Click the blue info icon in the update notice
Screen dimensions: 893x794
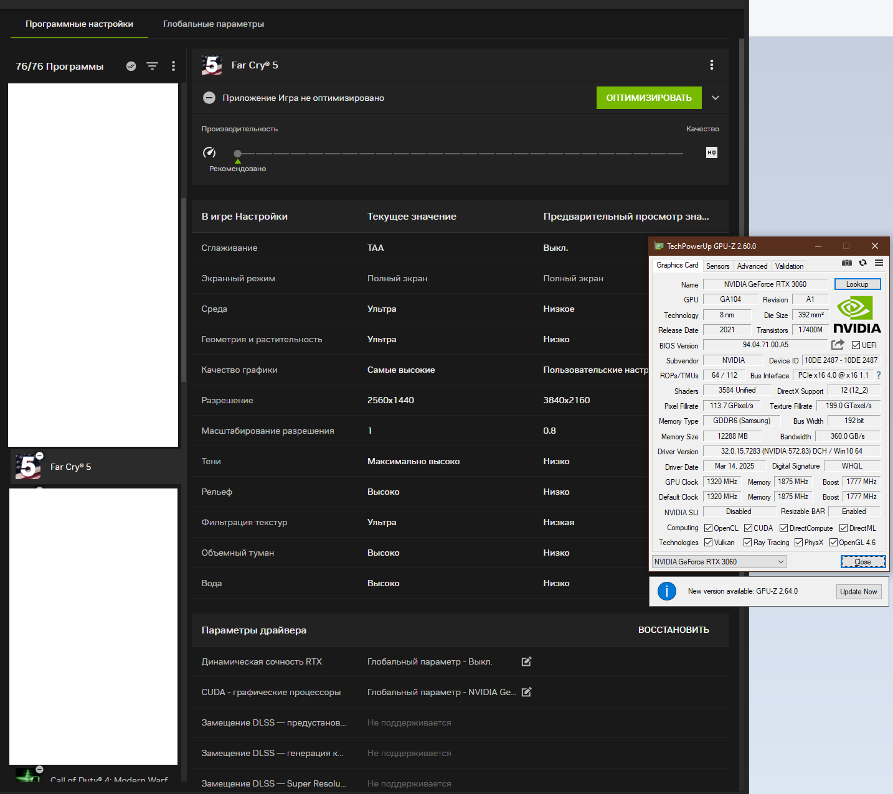[x=667, y=591]
